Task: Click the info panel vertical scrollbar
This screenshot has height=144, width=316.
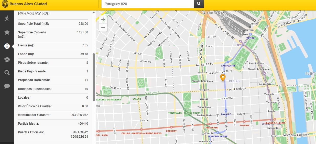Action: coord(94,77)
